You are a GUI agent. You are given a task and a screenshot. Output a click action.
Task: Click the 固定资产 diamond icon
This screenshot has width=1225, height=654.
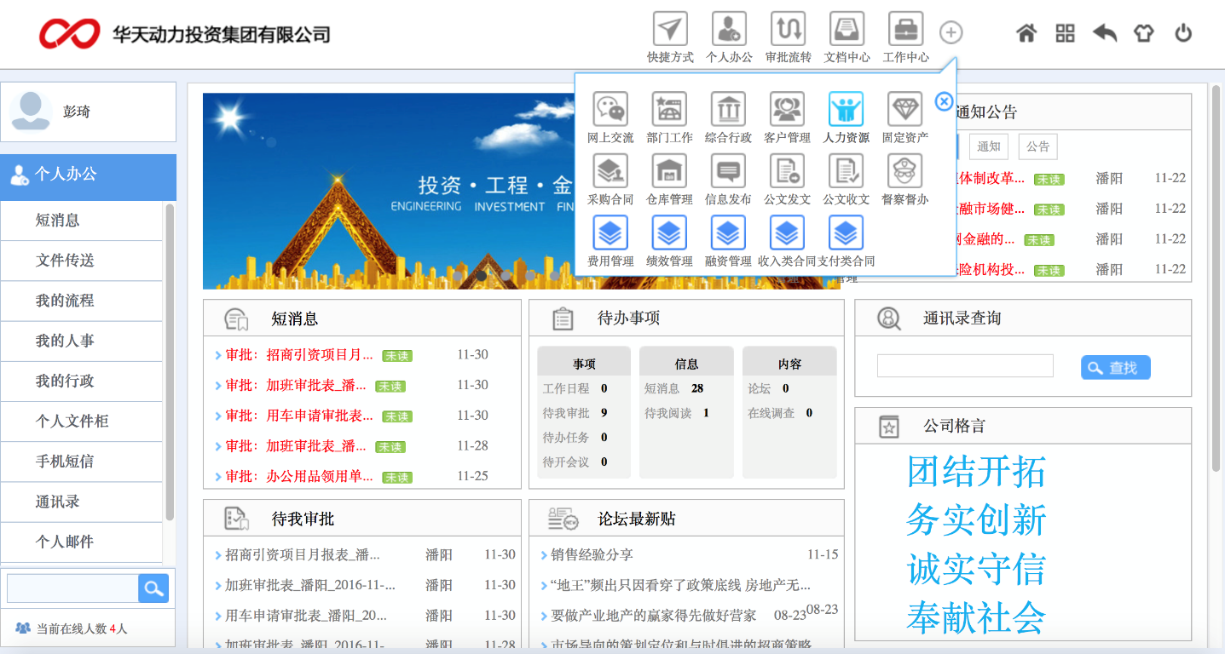904,110
